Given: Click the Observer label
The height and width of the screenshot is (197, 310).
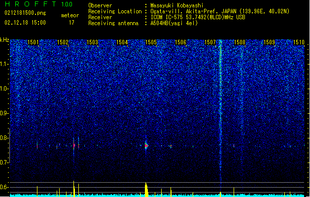Looking at the screenshot, I should tap(100, 5).
